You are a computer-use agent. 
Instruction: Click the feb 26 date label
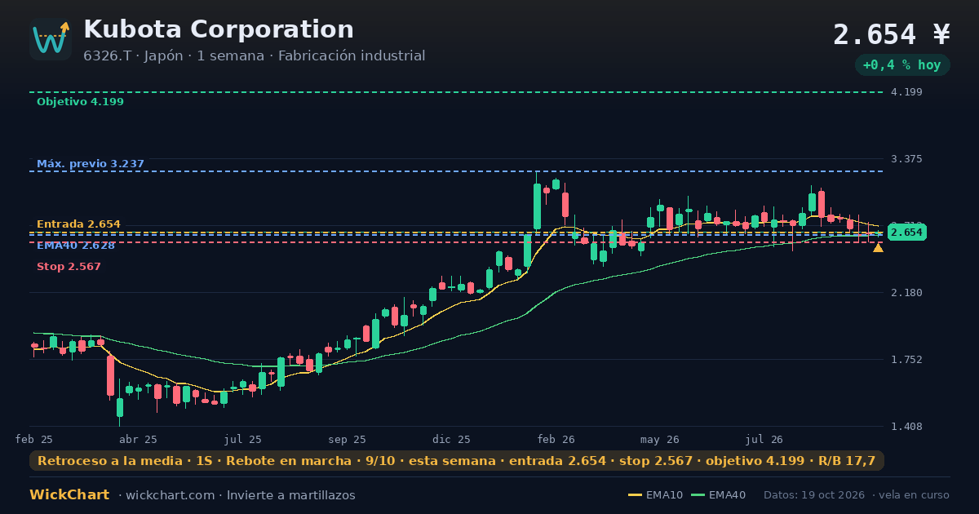point(556,440)
